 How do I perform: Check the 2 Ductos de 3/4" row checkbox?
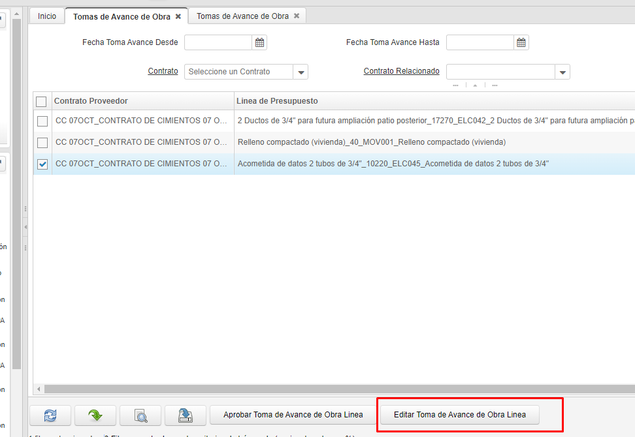point(42,121)
